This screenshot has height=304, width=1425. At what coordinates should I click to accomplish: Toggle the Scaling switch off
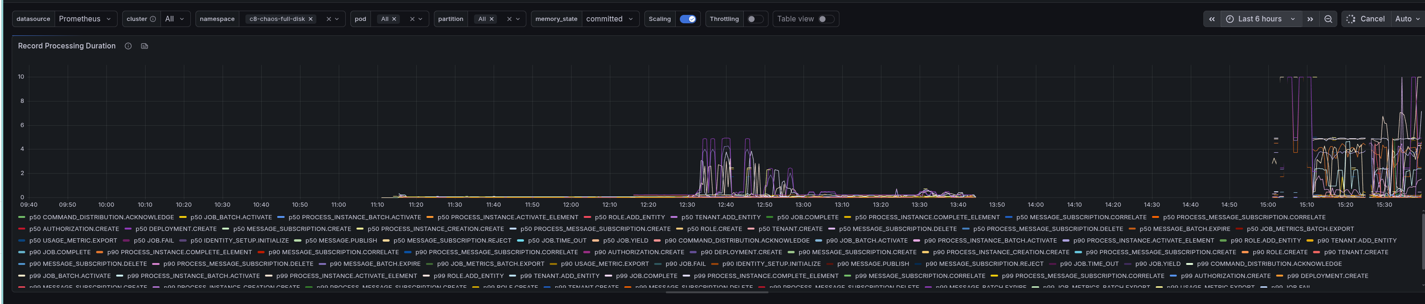click(x=688, y=19)
